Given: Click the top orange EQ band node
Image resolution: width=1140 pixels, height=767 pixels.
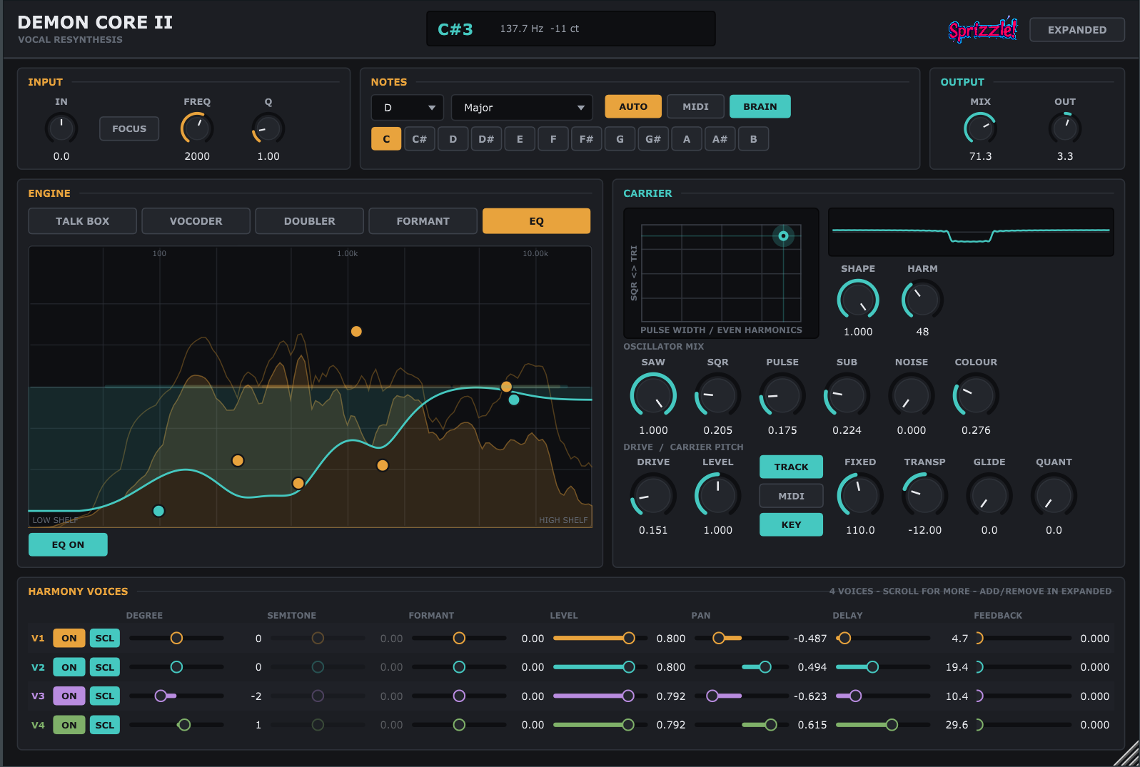Looking at the screenshot, I should (356, 331).
